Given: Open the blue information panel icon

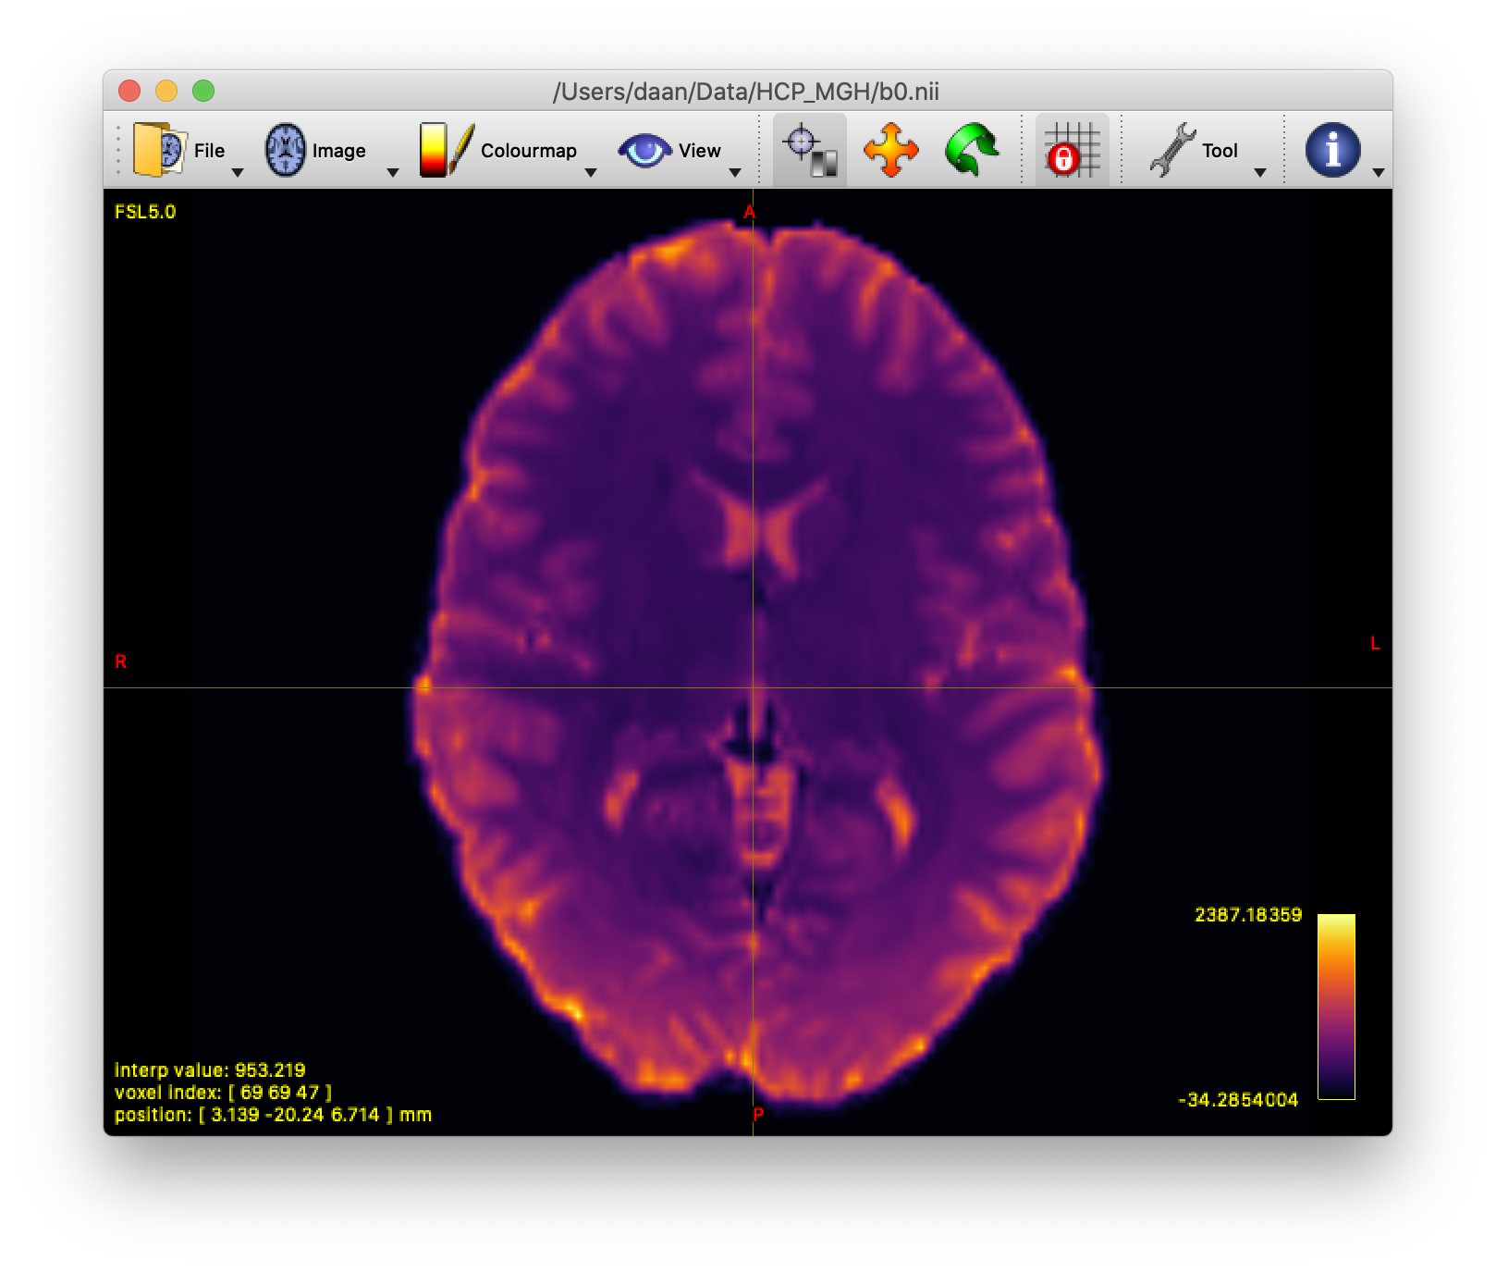Looking at the screenshot, I should (1332, 148).
